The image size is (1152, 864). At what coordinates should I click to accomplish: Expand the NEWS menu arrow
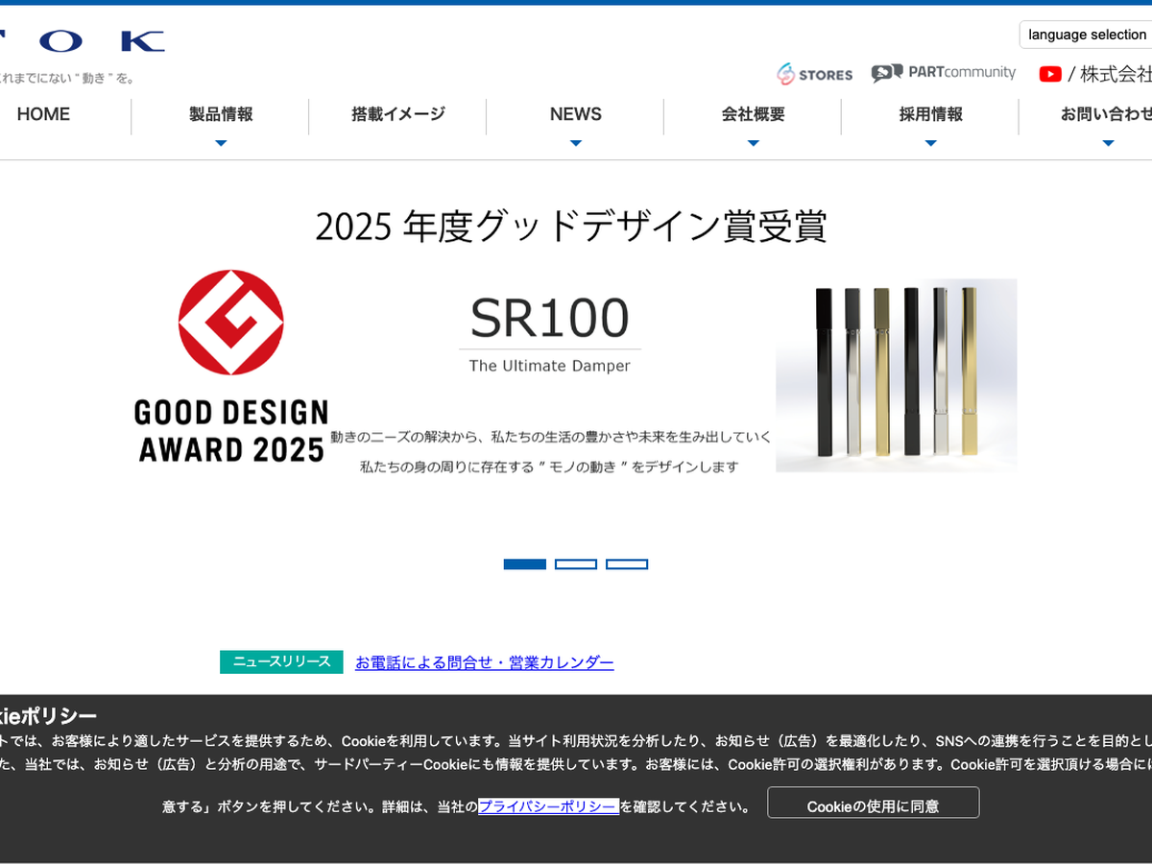pyautogui.click(x=576, y=143)
